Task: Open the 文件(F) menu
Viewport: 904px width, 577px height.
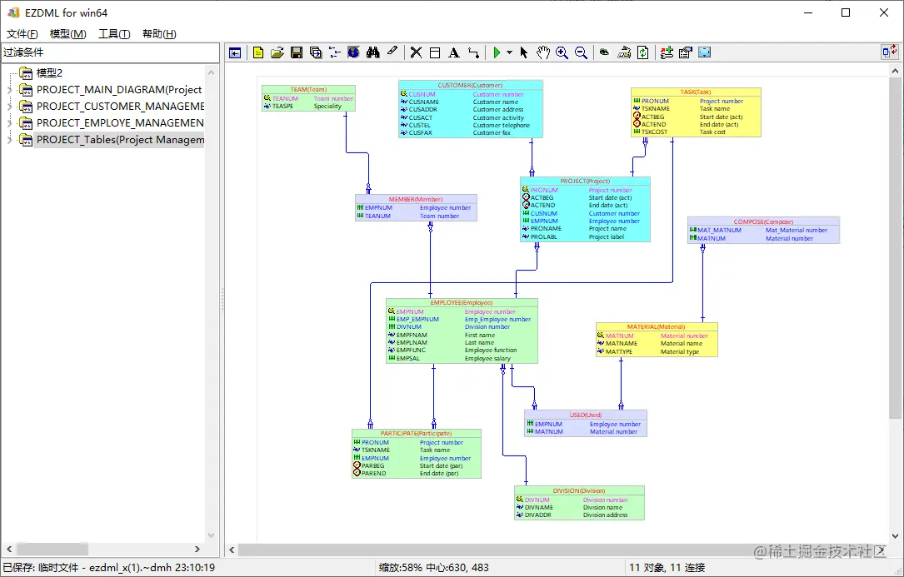Action: click(22, 34)
